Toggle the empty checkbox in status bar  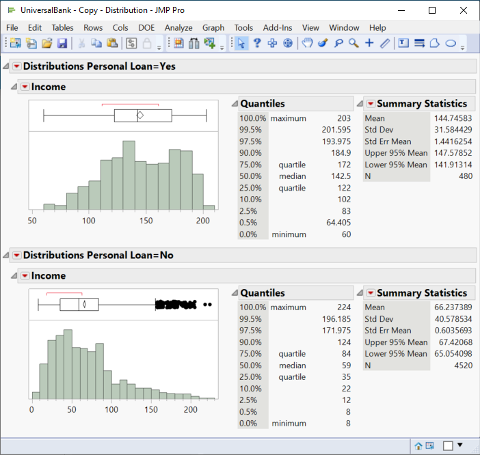point(448,446)
